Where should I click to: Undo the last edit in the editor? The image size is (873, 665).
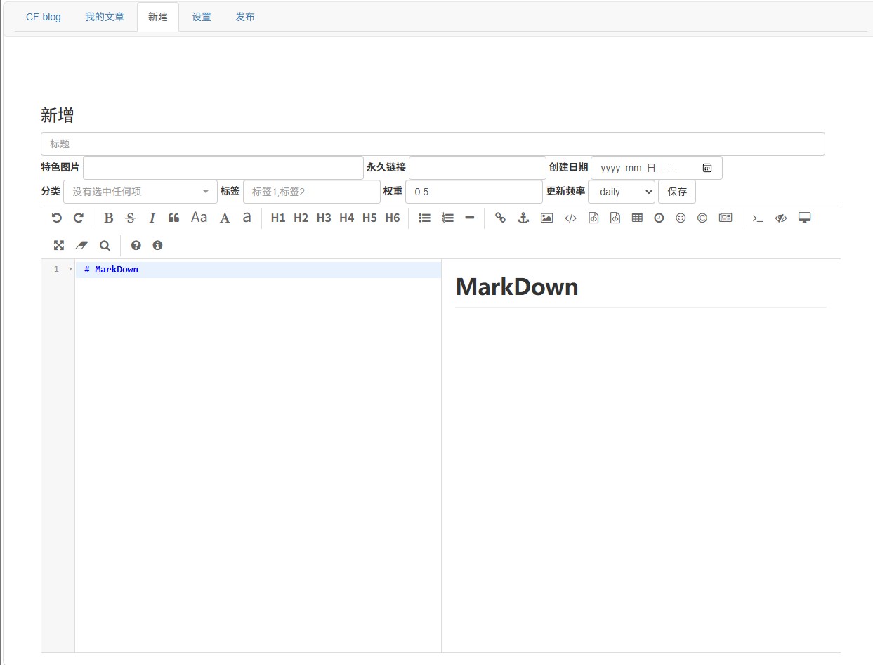57,218
